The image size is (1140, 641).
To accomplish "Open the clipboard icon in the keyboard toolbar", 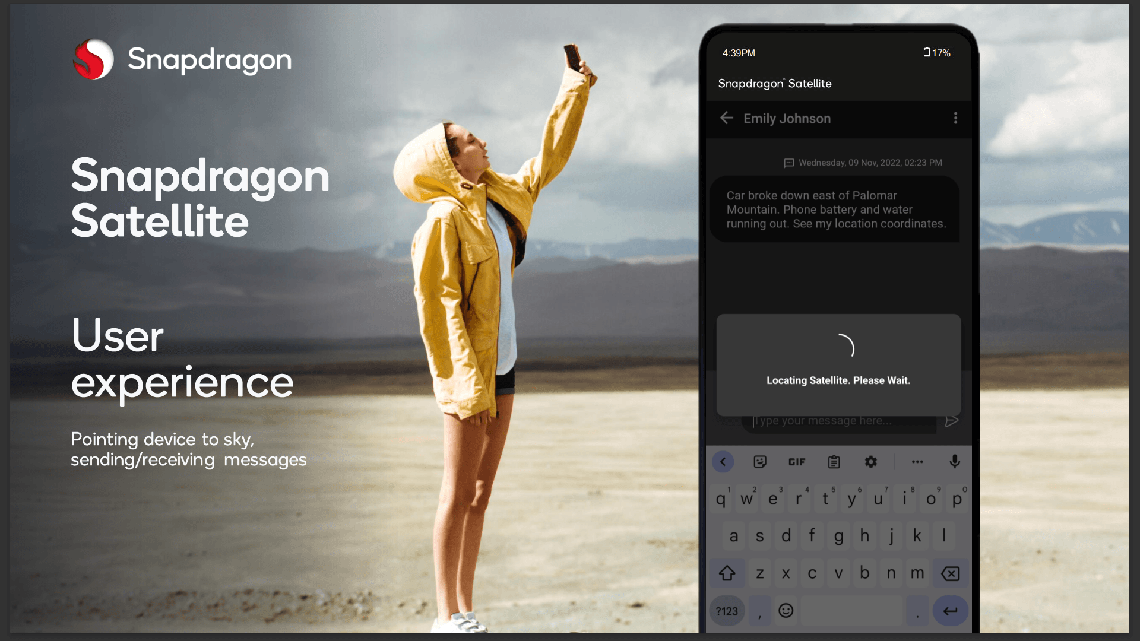I will pos(834,462).
